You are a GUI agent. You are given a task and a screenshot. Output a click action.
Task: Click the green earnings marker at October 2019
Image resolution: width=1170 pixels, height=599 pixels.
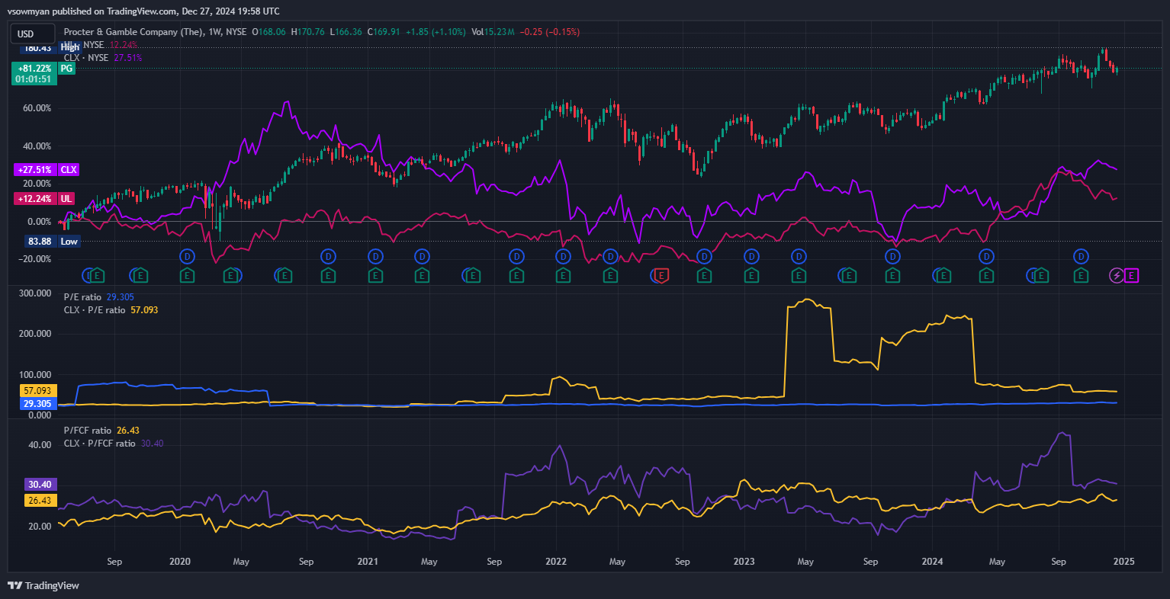[140, 275]
